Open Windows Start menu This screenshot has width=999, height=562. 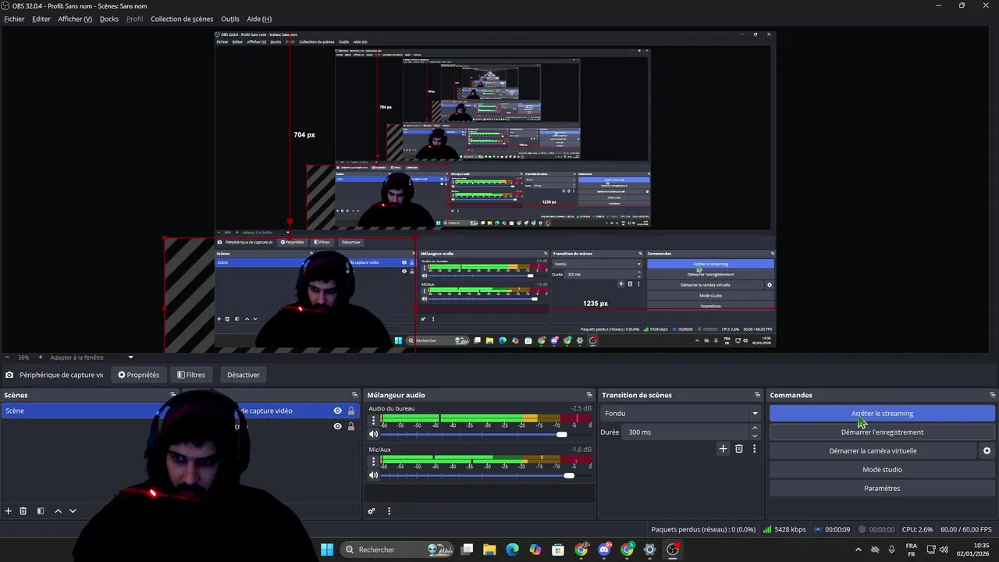pos(327,550)
